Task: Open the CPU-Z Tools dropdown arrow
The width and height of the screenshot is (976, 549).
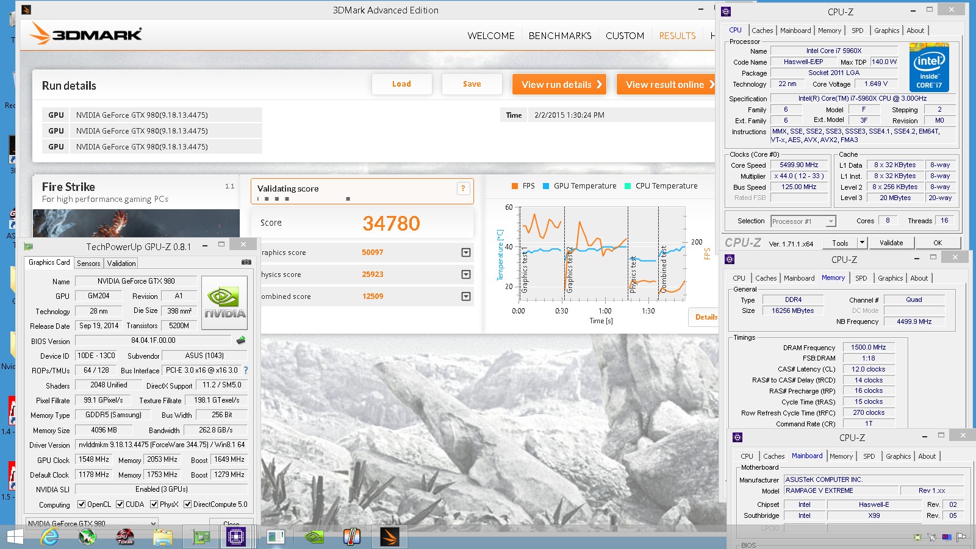Action: pyautogui.click(x=862, y=243)
